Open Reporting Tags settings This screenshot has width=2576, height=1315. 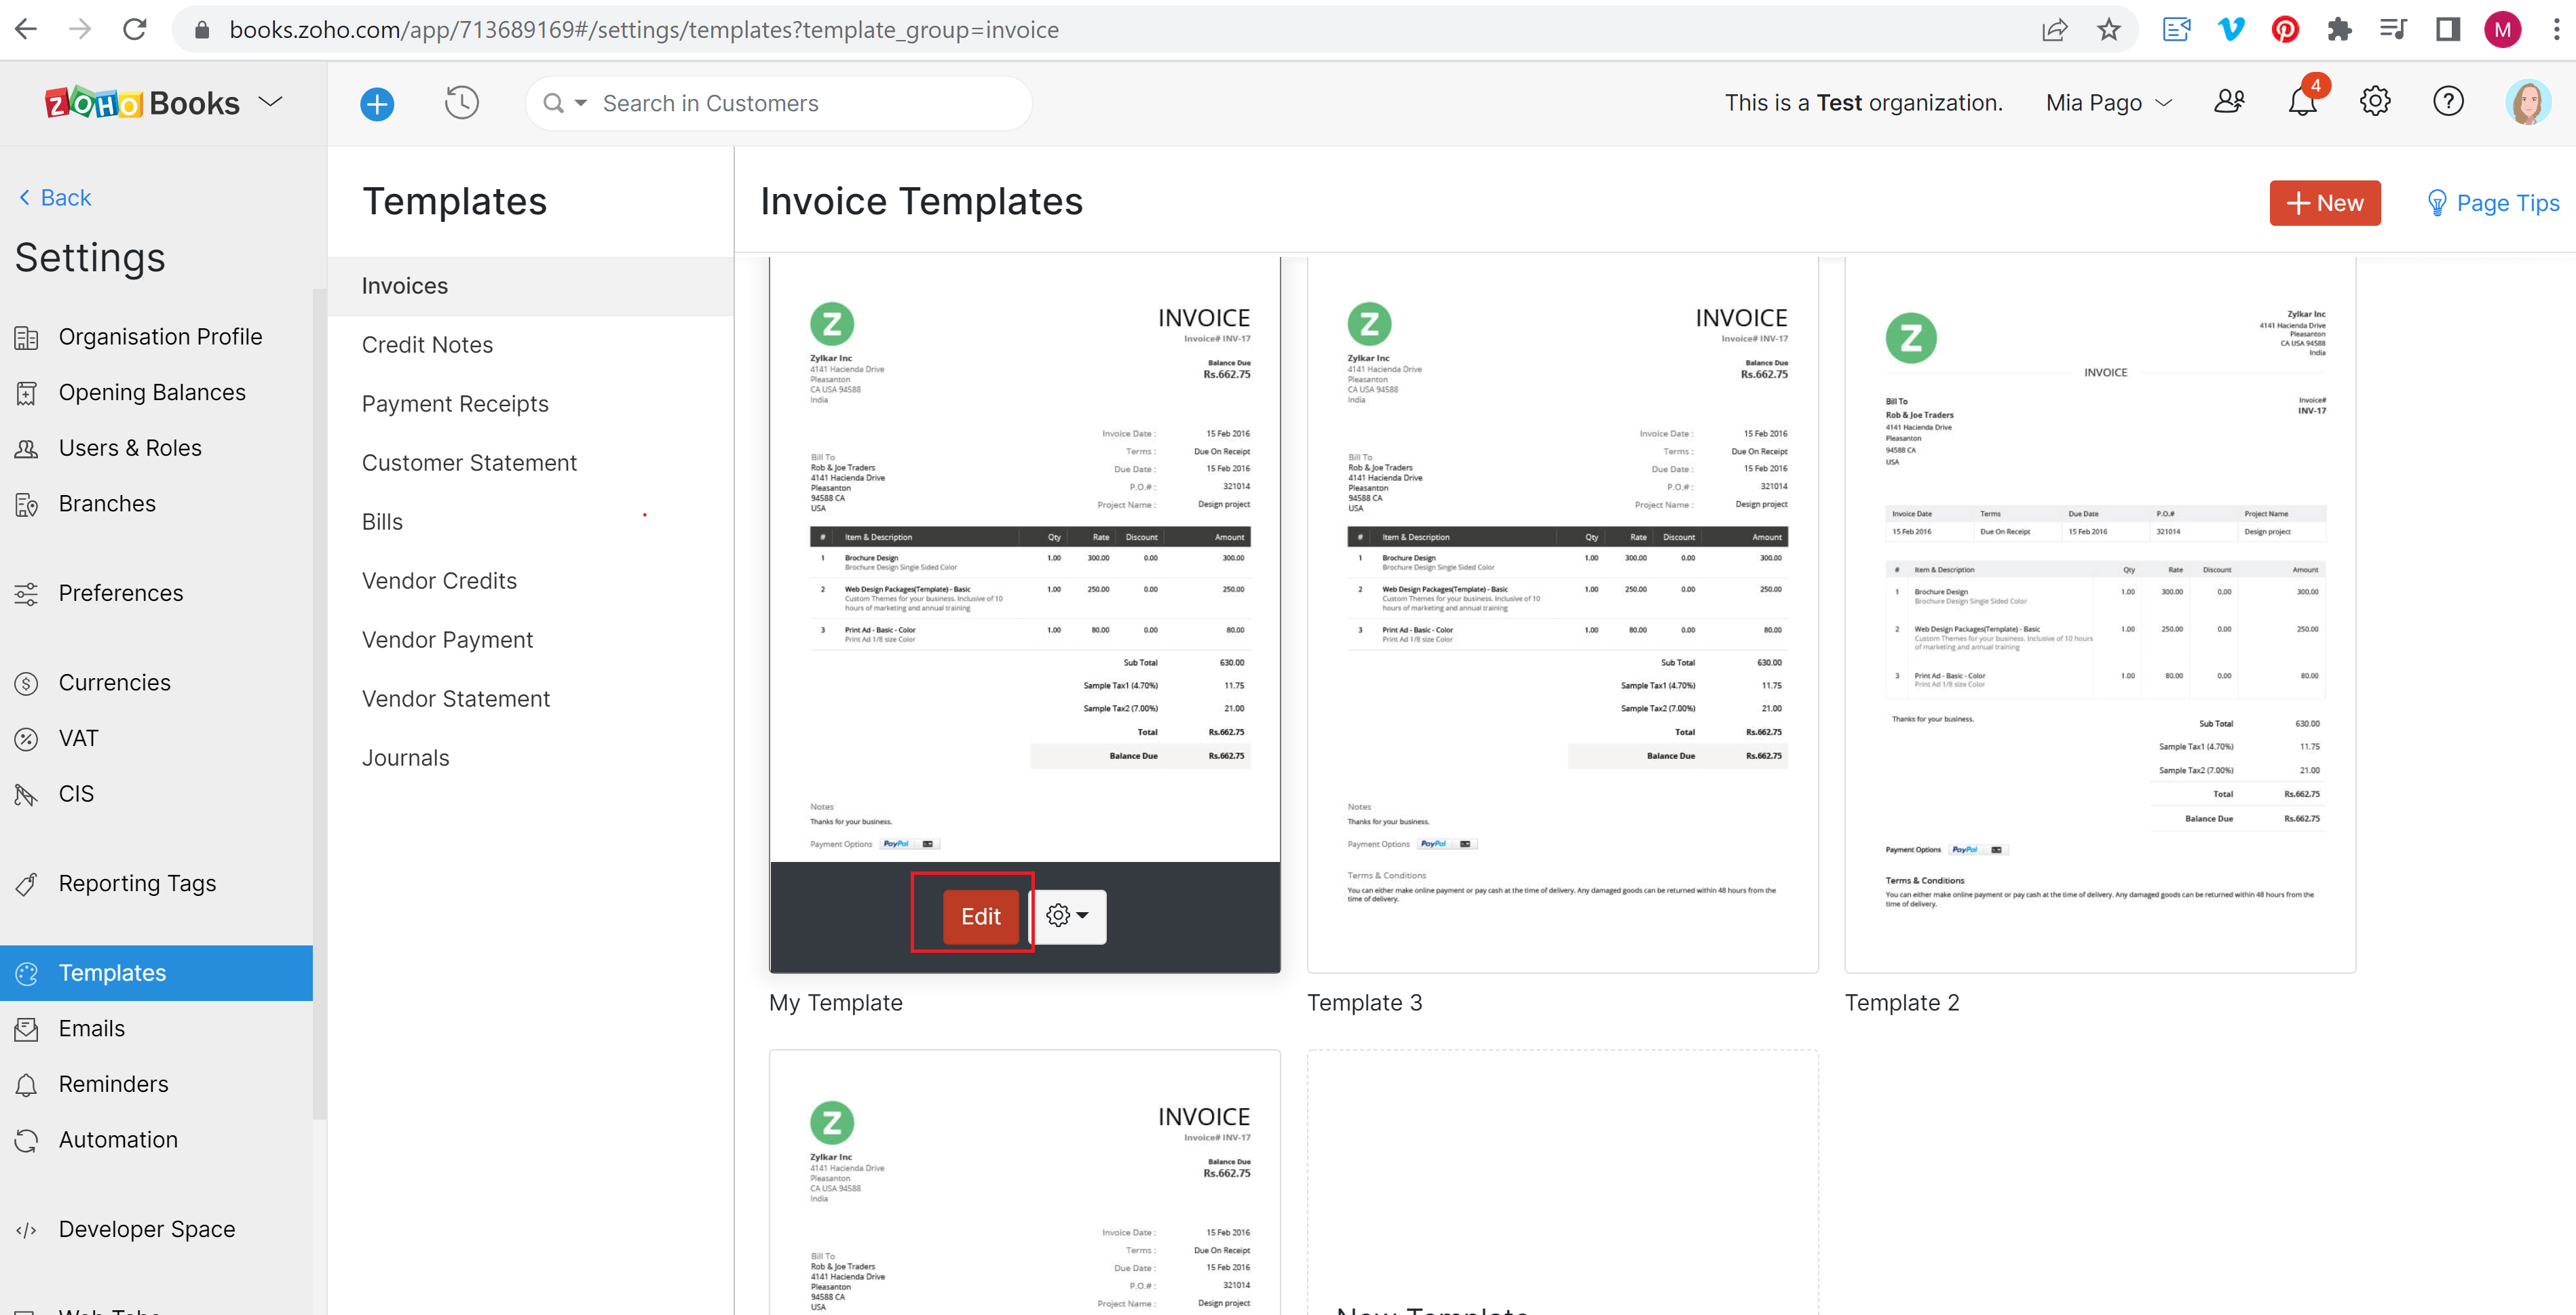pos(156,883)
